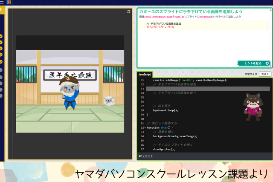Click the 大きく font size button
Image resolution: width=273 pixels, height=182 pixels.
(265, 74)
